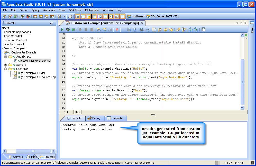Copy selection with the copy pages icon
The height and width of the screenshot is (166, 256).
[x=154, y=29]
